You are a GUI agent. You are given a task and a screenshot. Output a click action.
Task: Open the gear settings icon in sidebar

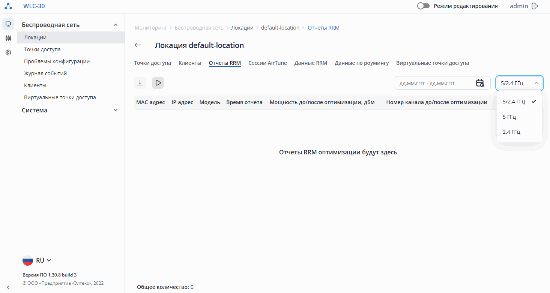click(x=8, y=53)
